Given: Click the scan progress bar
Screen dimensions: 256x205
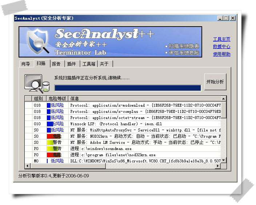Looking at the screenshot, I should pyautogui.click(x=128, y=88).
